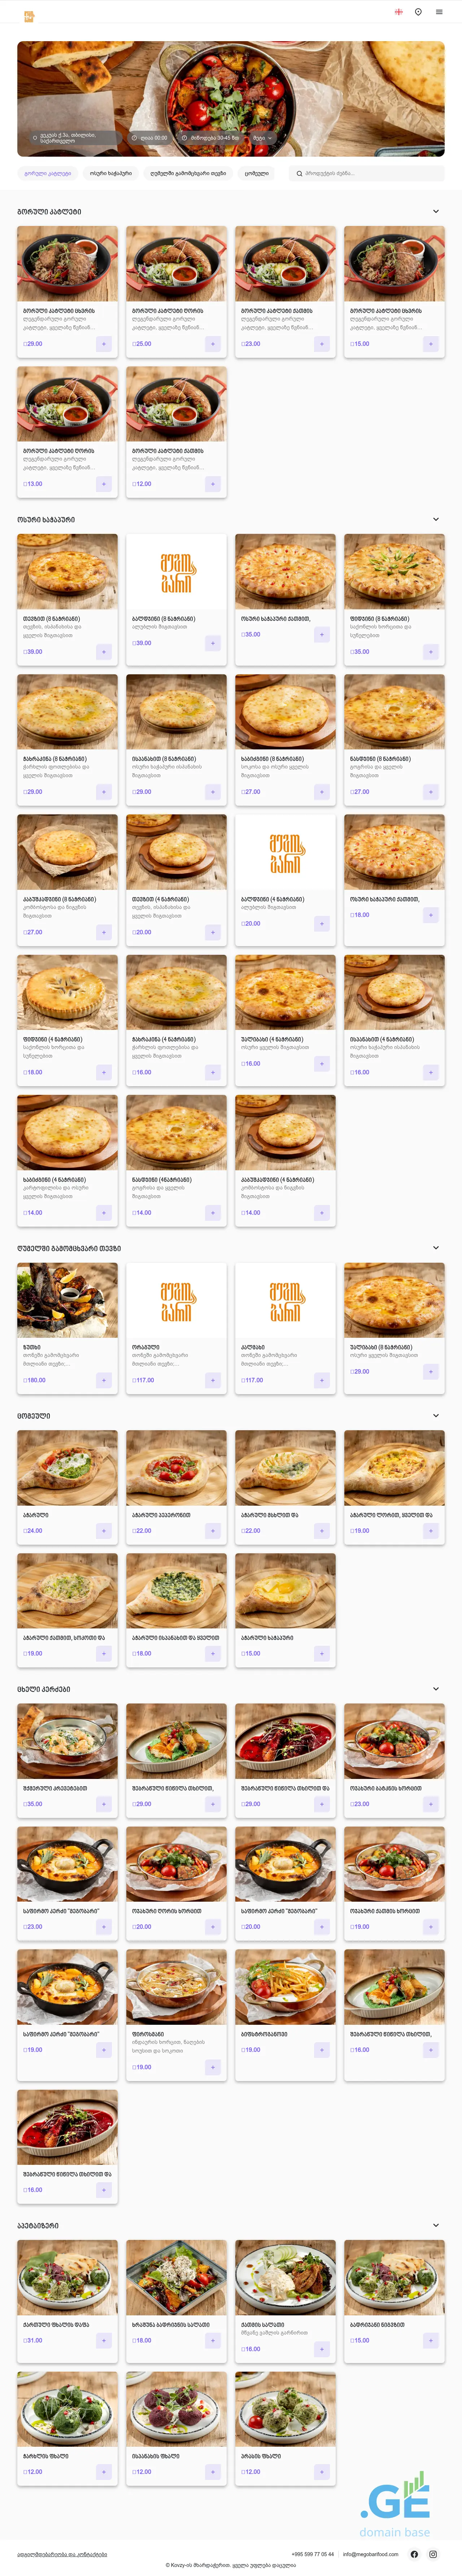
Task: Select the last category tab before search
Action: click(x=256, y=173)
